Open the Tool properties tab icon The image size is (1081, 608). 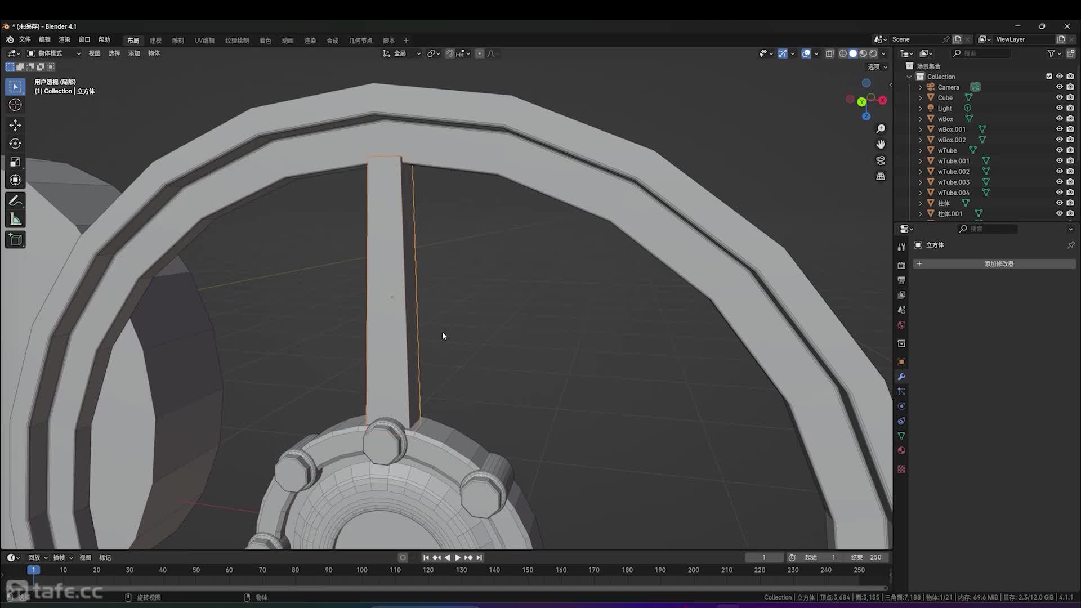901,247
